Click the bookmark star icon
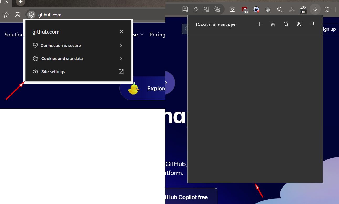This screenshot has width=339, height=204. 6,15
